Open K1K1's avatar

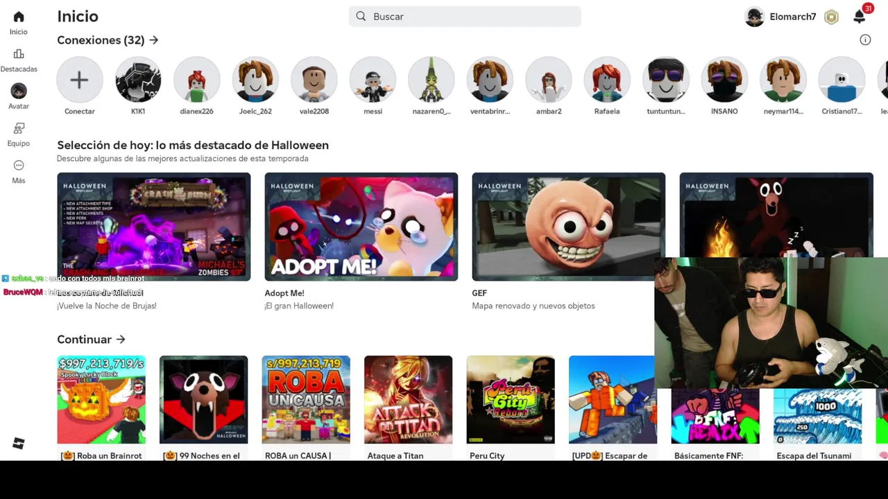tap(138, 80)
